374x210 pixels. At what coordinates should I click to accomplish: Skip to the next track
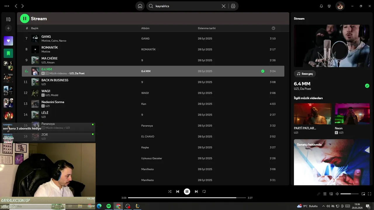[x=196, y=192]
